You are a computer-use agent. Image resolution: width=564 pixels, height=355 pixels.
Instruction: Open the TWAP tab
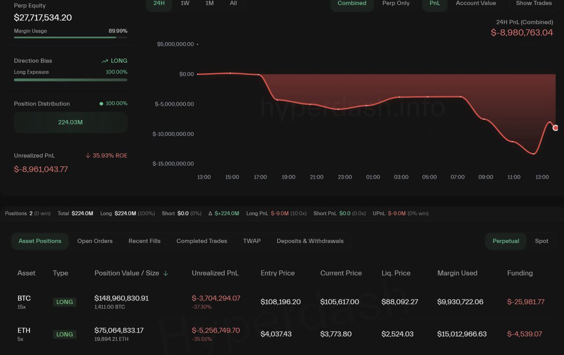[x=252, y=241]
